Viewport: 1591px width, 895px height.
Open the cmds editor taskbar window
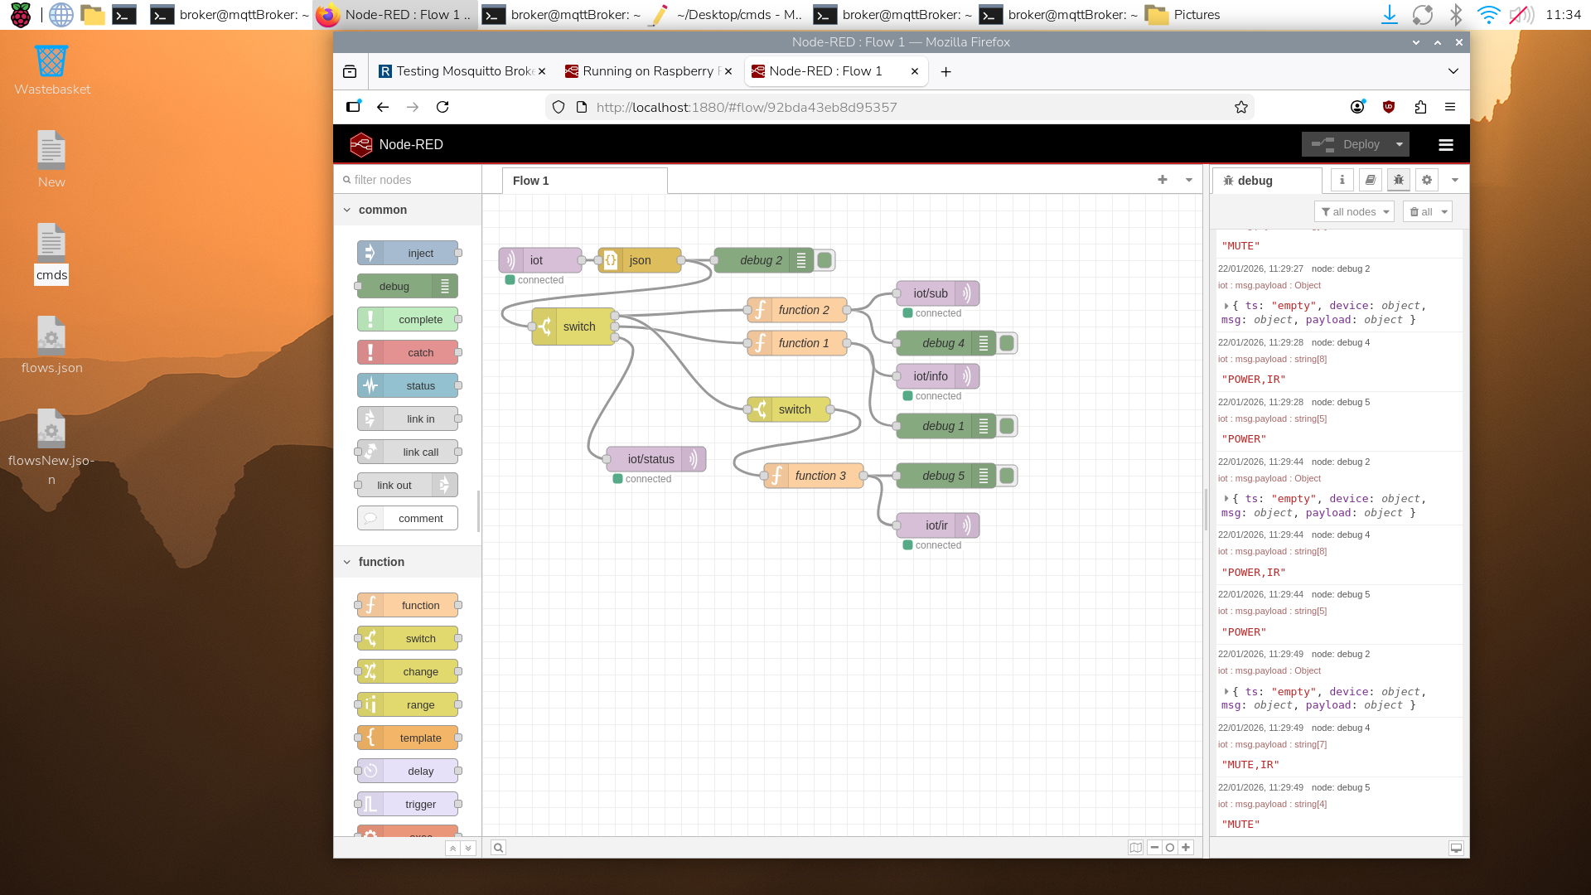coord(727,15)
